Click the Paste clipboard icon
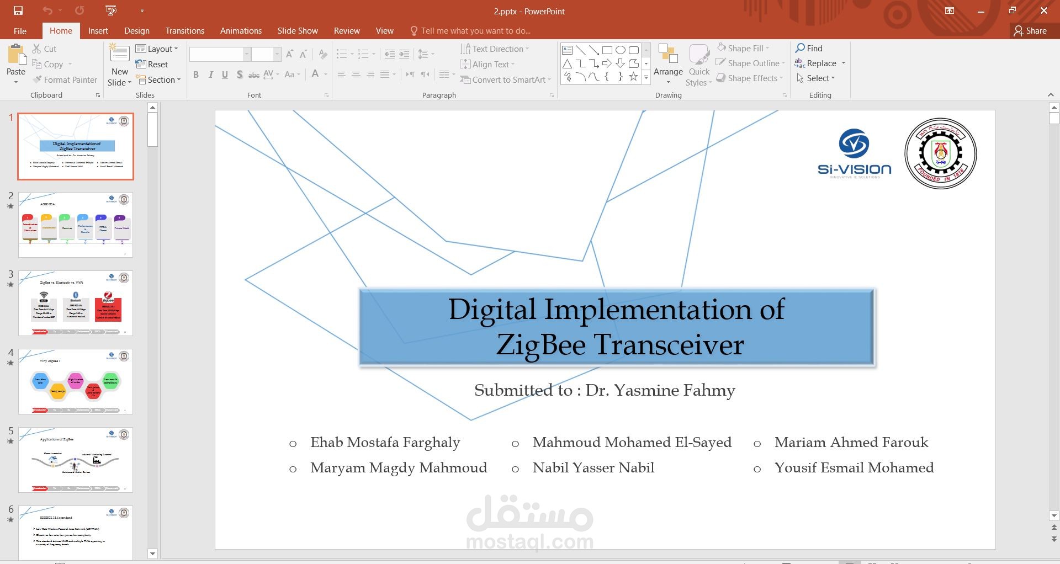 [x=16, y=55]
